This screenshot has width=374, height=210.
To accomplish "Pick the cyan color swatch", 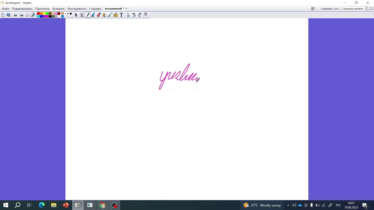I will coord(38,16).
